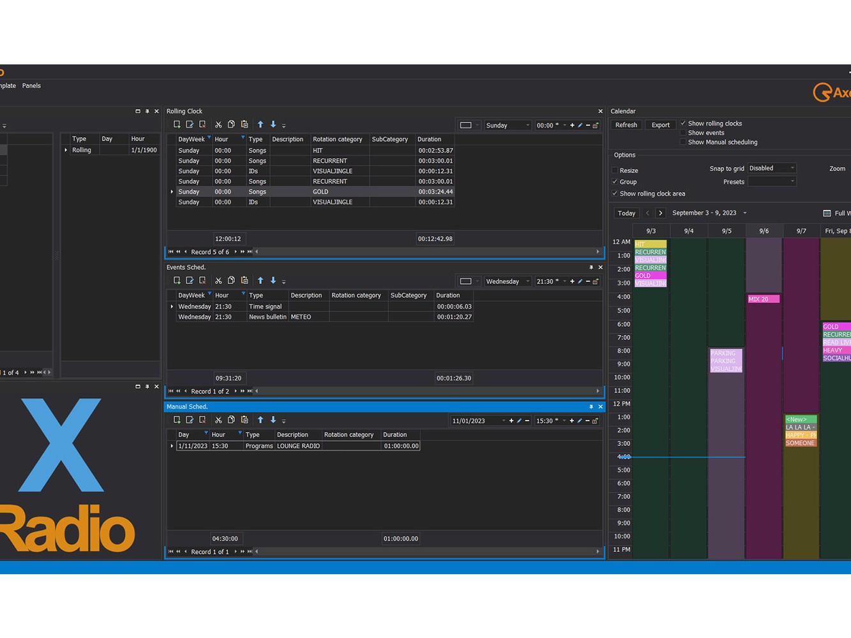Select the MIX 20 block in calendar

pos(763,299)
